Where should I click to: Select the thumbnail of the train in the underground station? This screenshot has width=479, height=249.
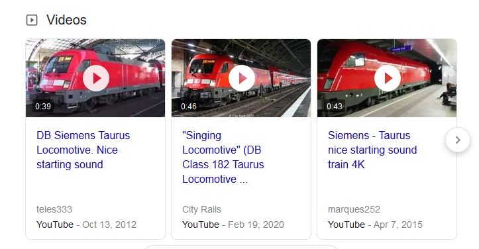pyautogui.click(x=387, y=78)
